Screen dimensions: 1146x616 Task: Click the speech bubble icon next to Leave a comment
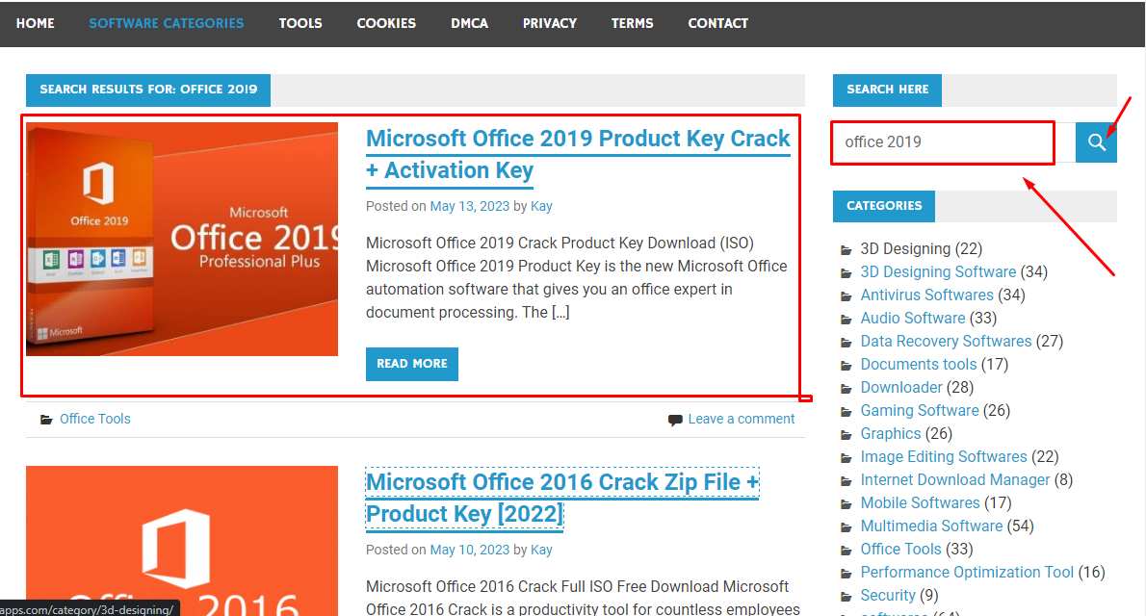pos(675,418)
